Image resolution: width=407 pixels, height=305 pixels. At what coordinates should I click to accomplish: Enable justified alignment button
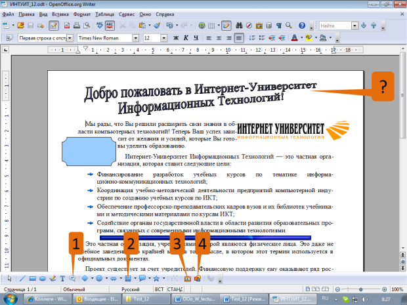coord(239,38)
